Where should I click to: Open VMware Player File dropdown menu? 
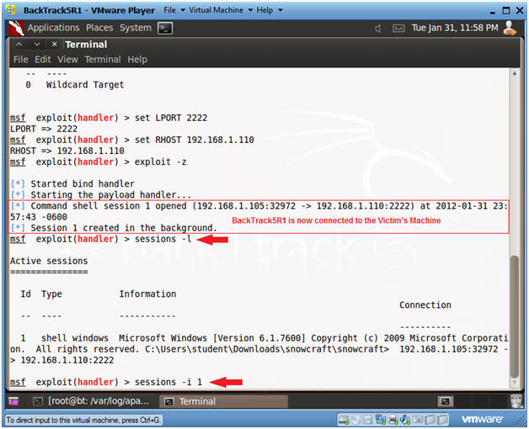point(174,10)
